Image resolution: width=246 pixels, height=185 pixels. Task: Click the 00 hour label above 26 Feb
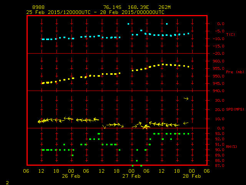[x=71, y=171]
